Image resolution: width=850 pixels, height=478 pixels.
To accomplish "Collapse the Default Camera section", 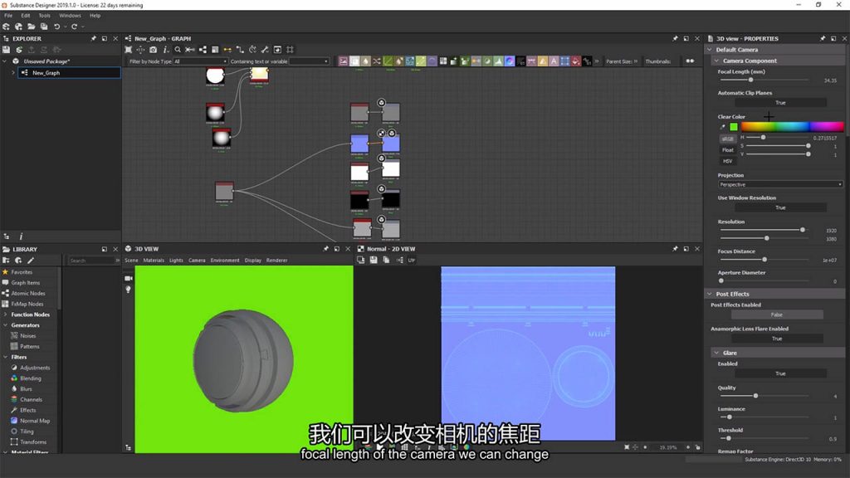I will coord(710,50).
